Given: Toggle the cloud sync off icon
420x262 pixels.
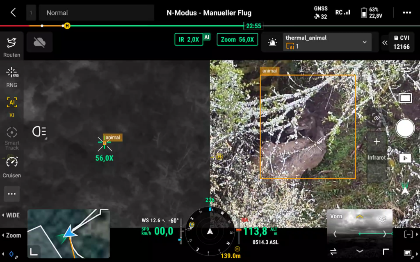Looking at the screenshot, I should 39,42.
